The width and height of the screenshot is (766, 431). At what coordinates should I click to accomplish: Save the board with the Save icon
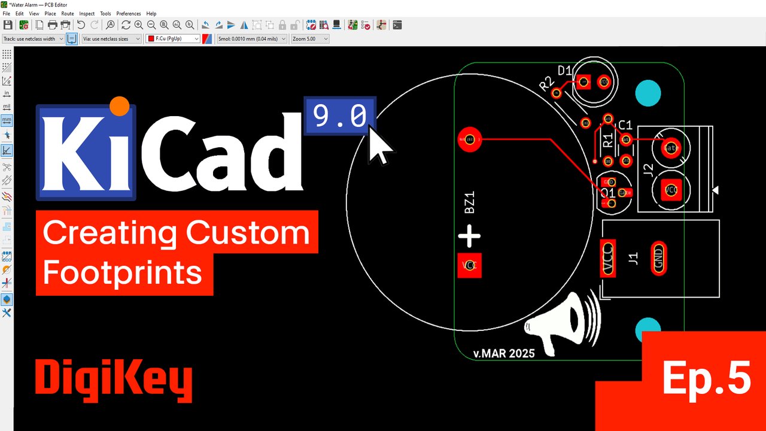coord(8,25)
